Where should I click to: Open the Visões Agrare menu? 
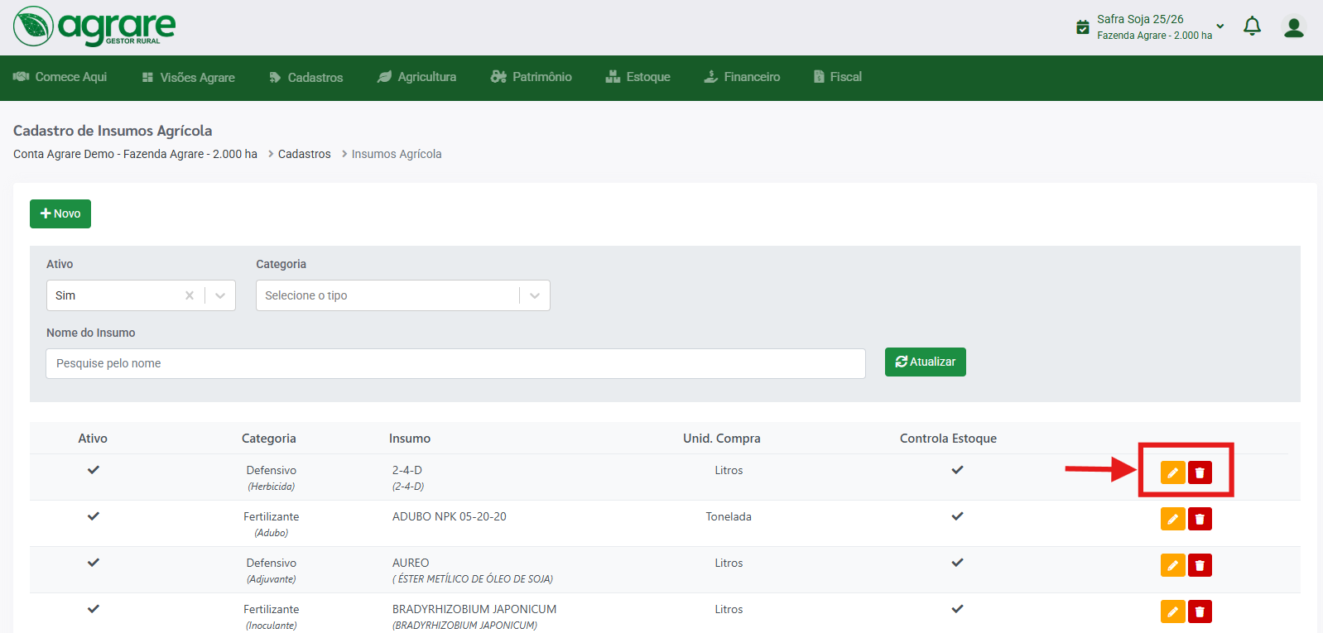tap(188, 77)
